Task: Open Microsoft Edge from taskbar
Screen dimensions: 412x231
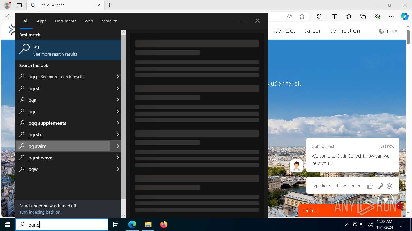Action: tap(132, 225)
